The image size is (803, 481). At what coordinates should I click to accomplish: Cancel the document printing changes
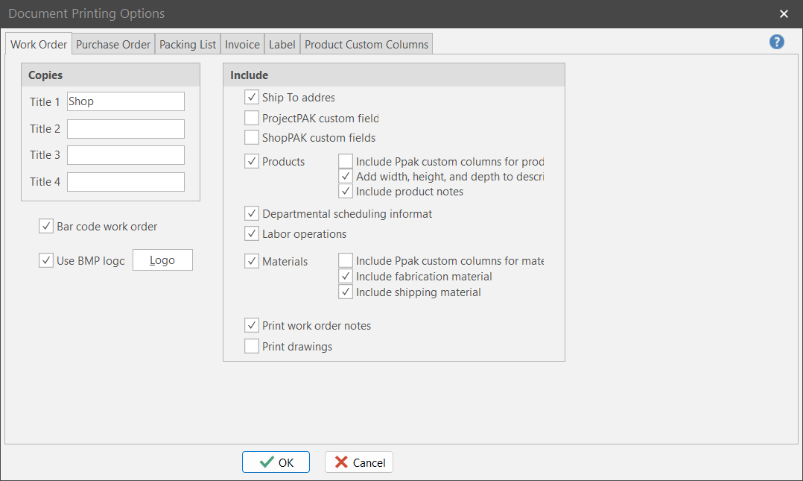pos(359,462)
